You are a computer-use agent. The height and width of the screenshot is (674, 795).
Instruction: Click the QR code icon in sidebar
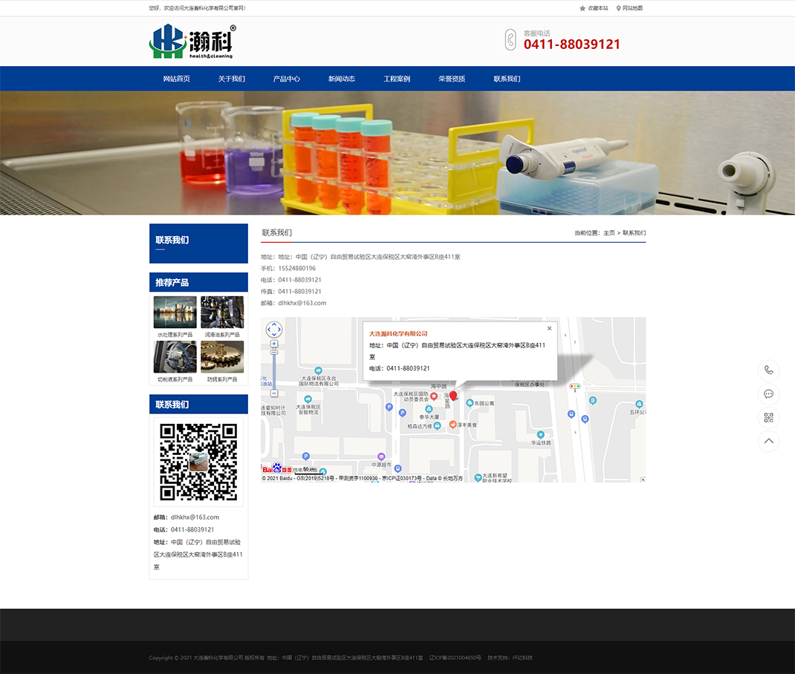tap(768, 418)
